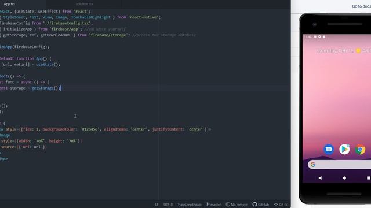Viewport: 371px width, 208px height.
Task: Click the UTF-8 encoding selector
Action: click(x=168, y=205)
